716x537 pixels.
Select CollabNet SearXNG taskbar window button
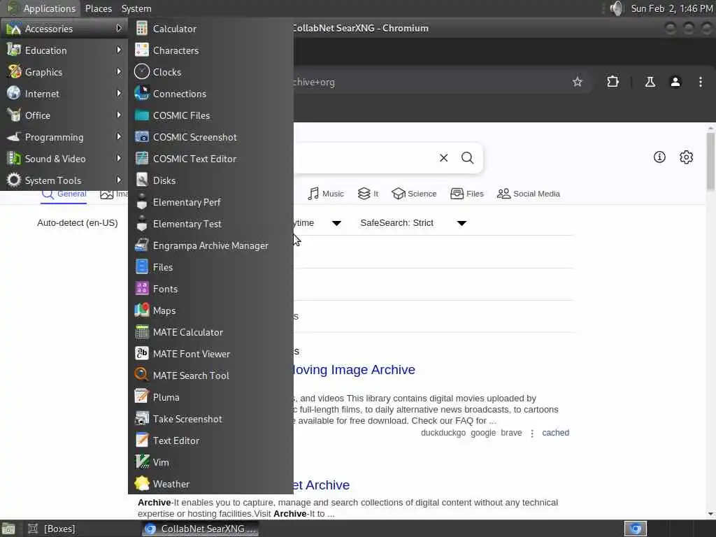(201, 529)
